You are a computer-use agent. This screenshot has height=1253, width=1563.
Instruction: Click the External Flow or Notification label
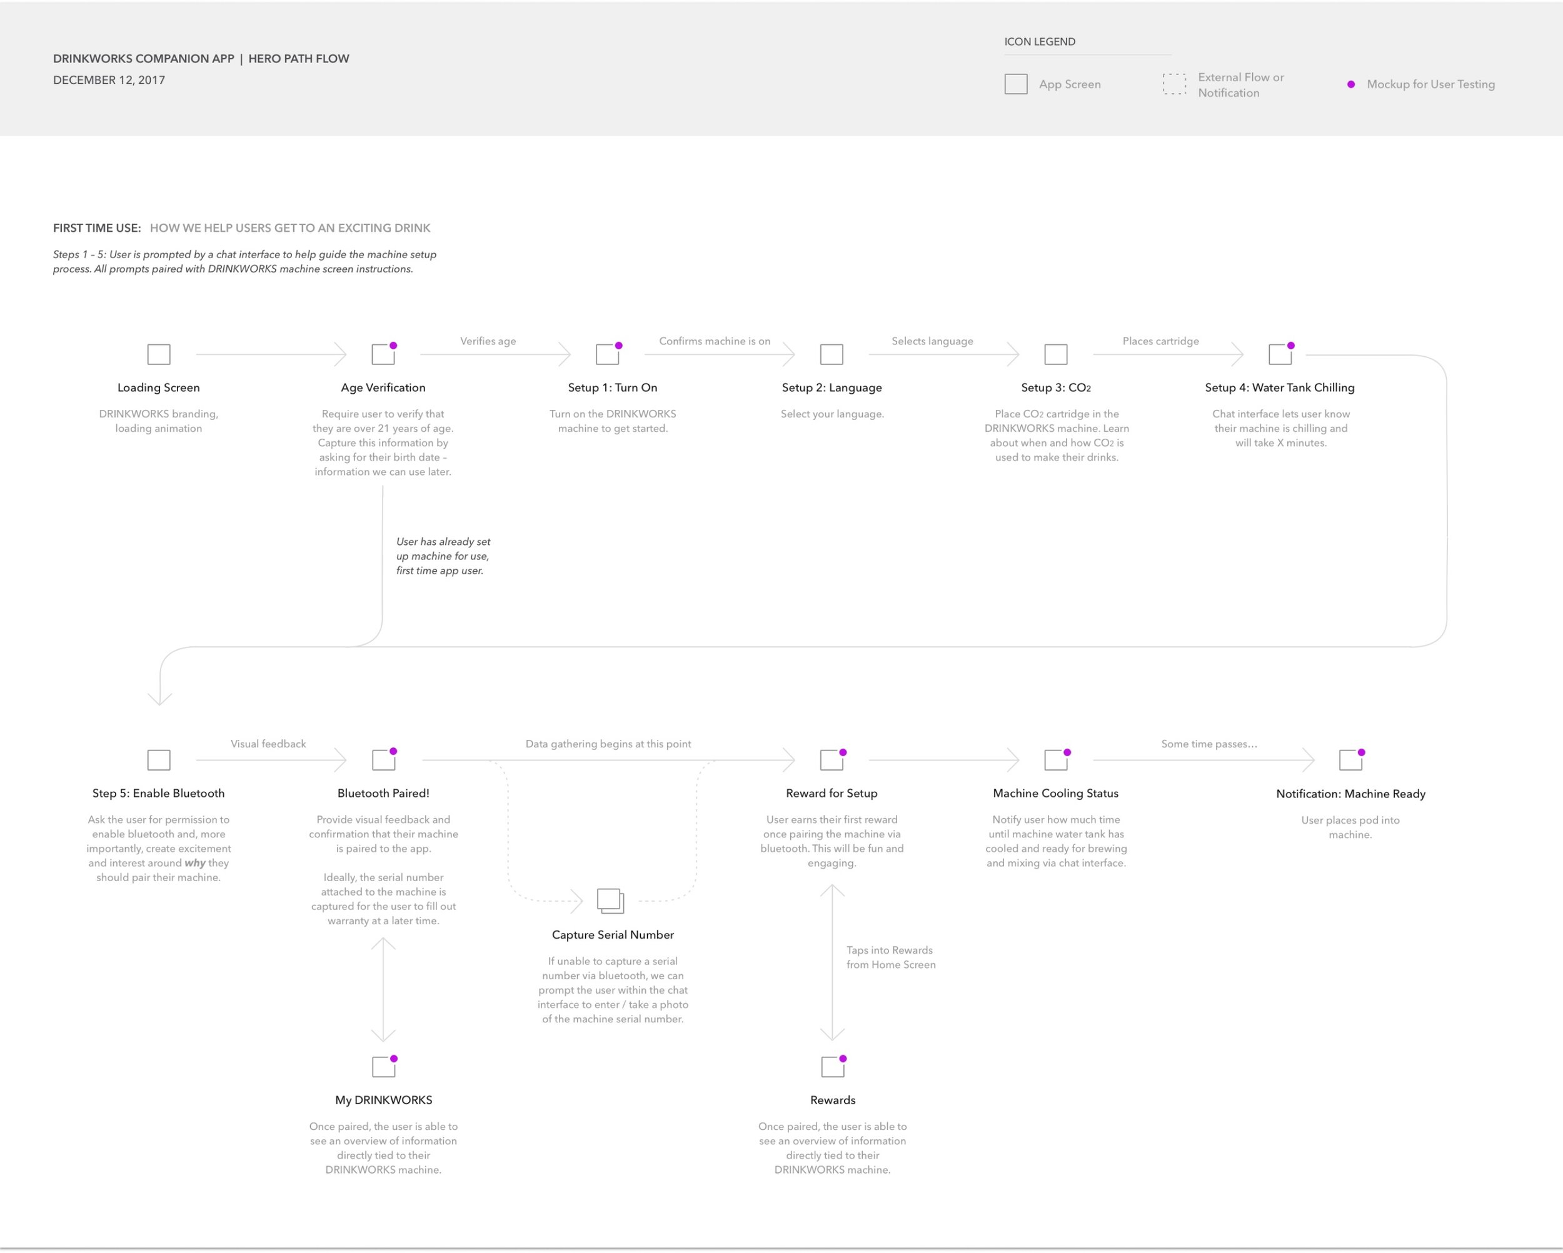(1241, 85)
